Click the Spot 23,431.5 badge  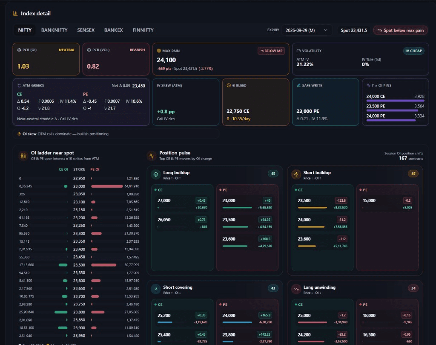(x=354, y=30)
